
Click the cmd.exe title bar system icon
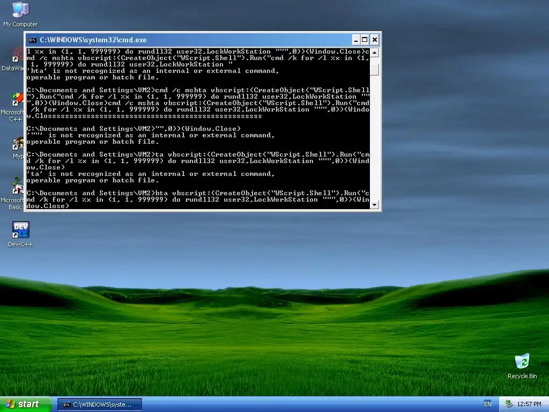33,40
